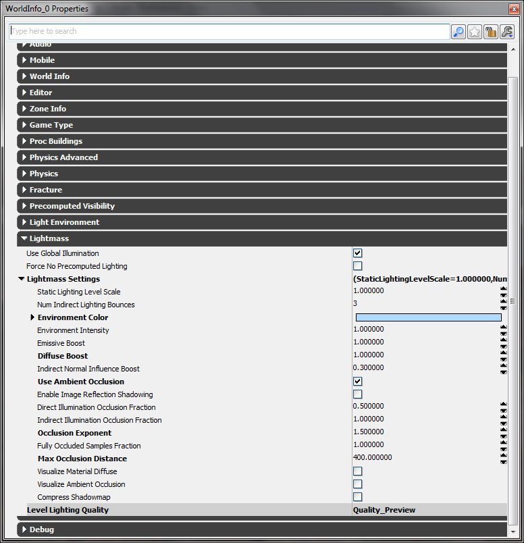Select the Level Lighting Quality value Quality_Preview
This screenshot has height=543, width=524.
tap(384, 510)
